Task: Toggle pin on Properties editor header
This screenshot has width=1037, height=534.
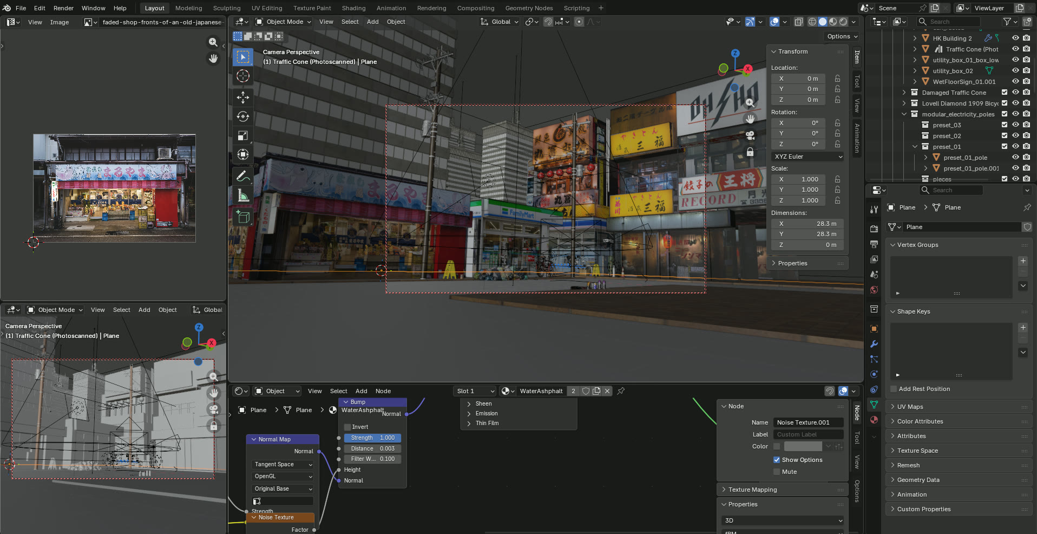Action: pos(1027,207)
